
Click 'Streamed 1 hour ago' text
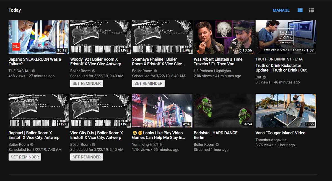click(x=211, y=150)
